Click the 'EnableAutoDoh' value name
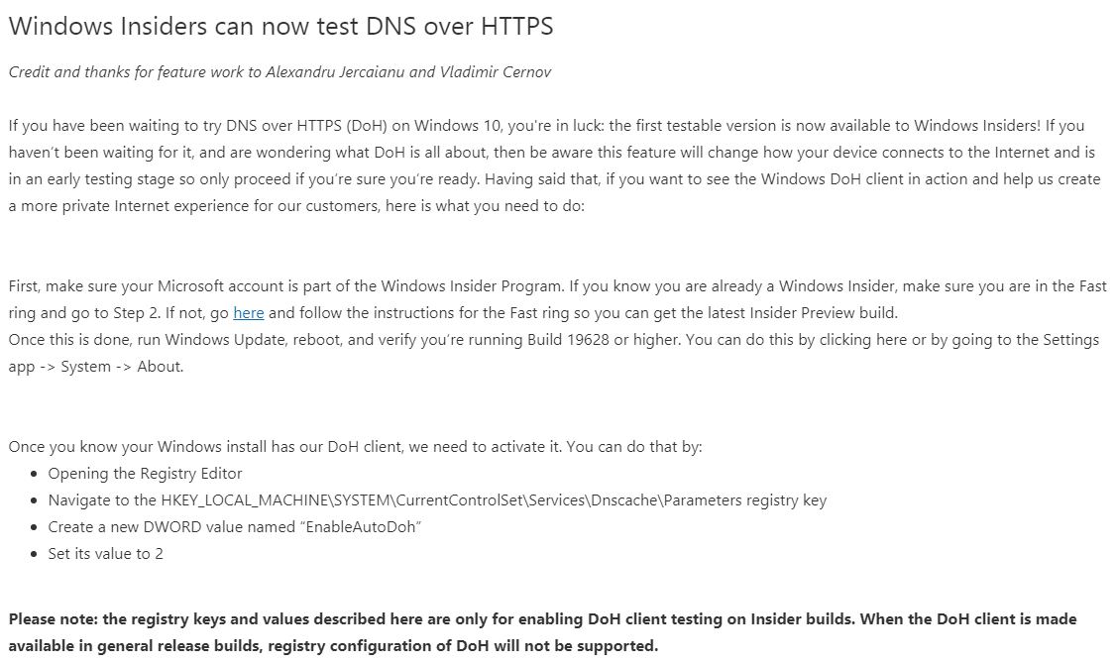1115x664 pixels. pos(363,527)
